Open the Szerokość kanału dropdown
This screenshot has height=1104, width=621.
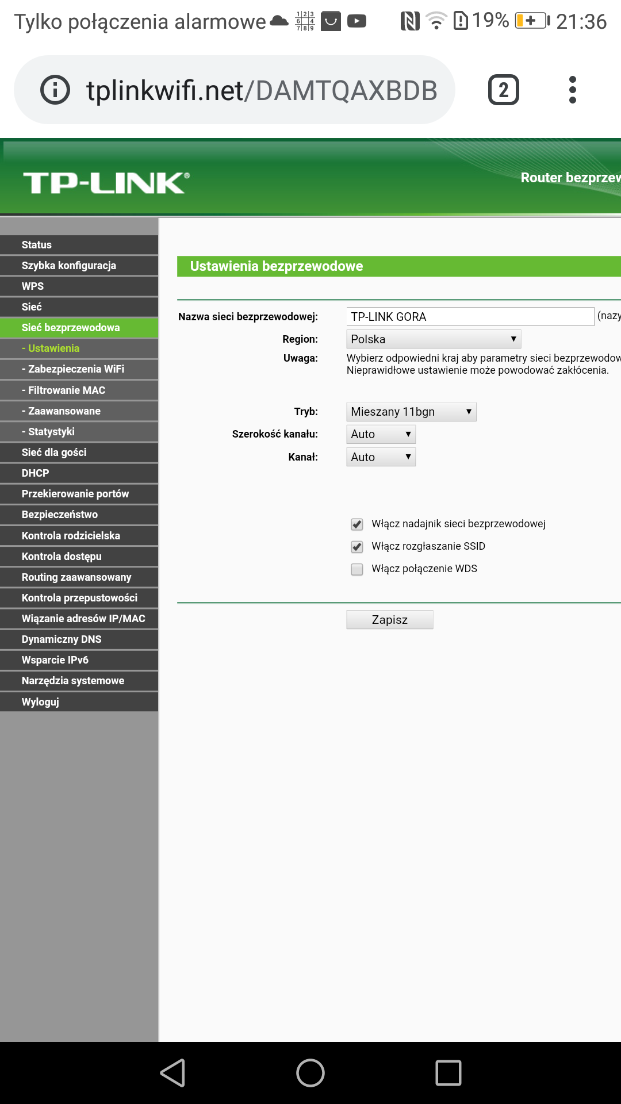click(x=381, y=434)
